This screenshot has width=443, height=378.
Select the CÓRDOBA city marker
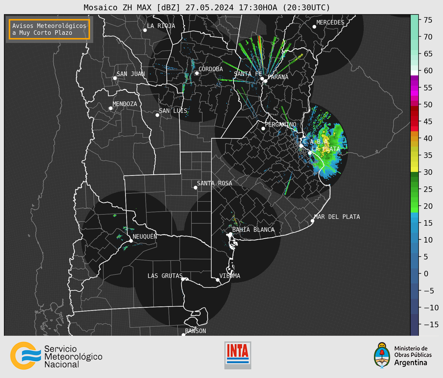tap(197, 73)
